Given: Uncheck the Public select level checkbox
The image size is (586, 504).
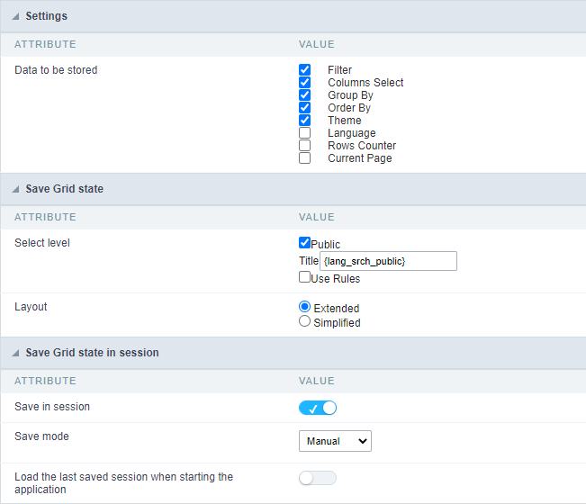Looking at the screenshot, I should tap(304, 243).
